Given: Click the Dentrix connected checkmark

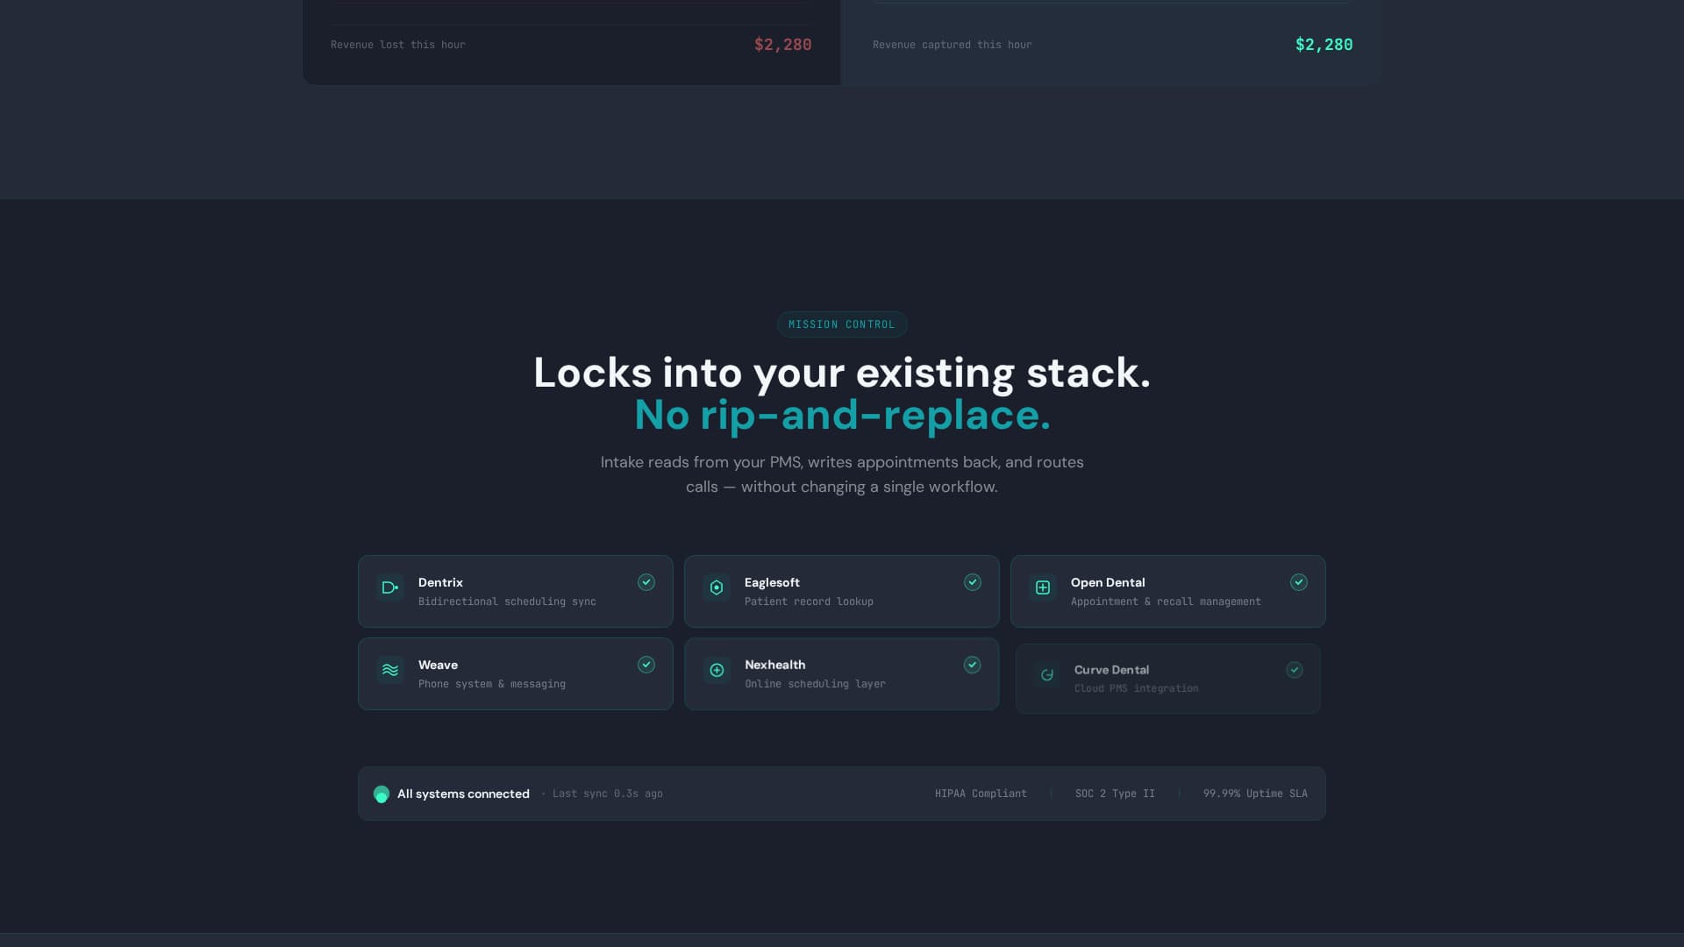Looking at the screenshot, I should 646,582.
